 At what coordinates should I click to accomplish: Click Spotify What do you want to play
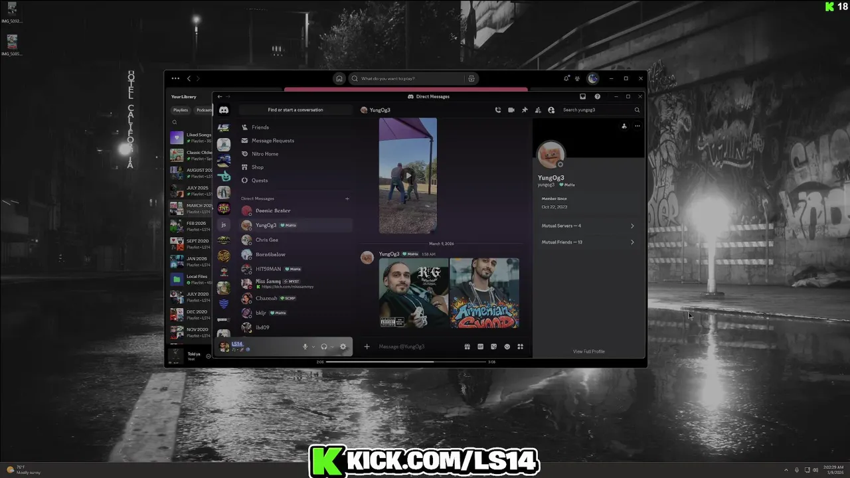click(x=405, y=78)
